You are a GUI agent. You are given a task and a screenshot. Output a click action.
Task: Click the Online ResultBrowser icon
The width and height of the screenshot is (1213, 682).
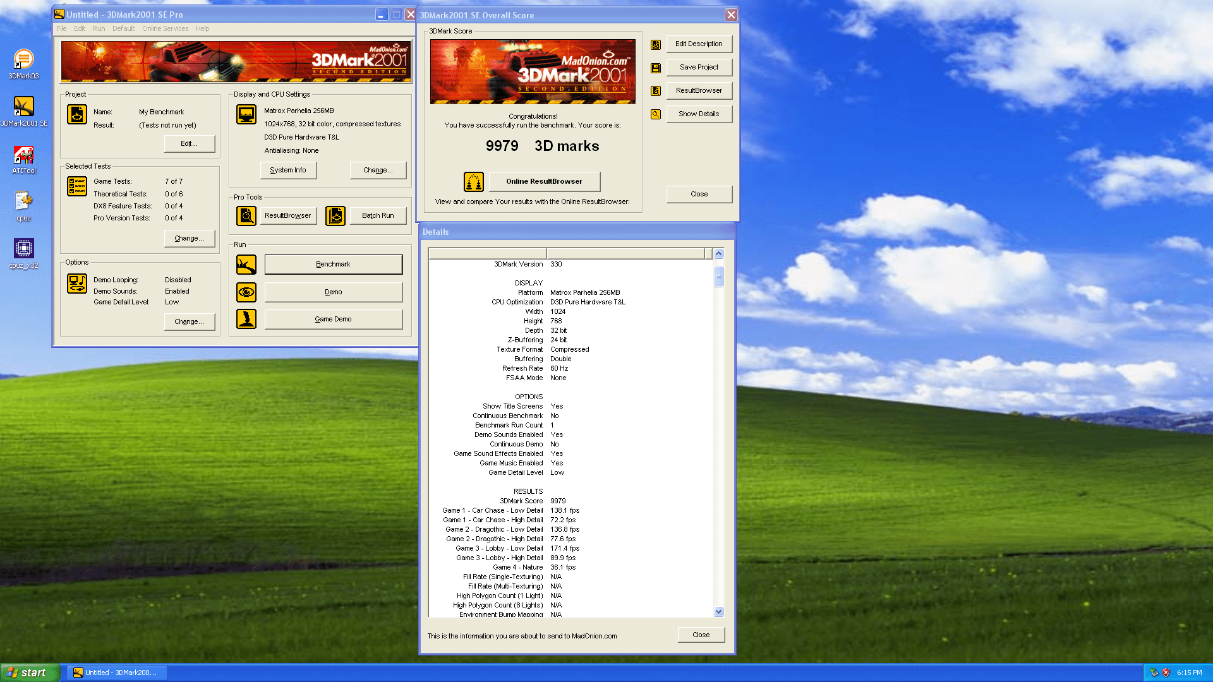click(474, 182)
